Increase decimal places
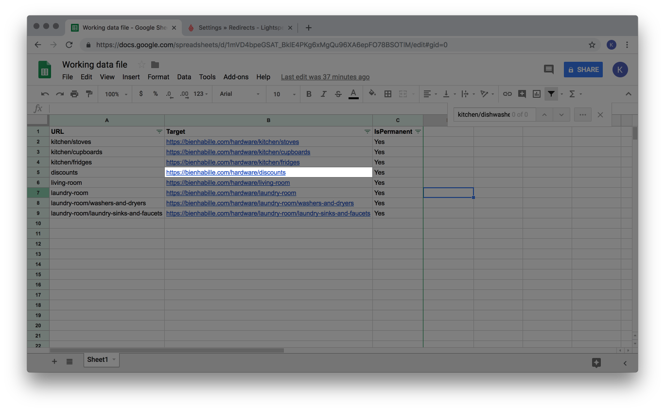Image resolution: width=665 pixels, height=411 pixels. click(x=184, y=94)
